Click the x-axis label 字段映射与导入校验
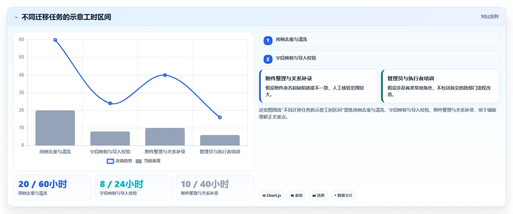The width and height of the screenshot is (513, 214). [x=110, y=152]
